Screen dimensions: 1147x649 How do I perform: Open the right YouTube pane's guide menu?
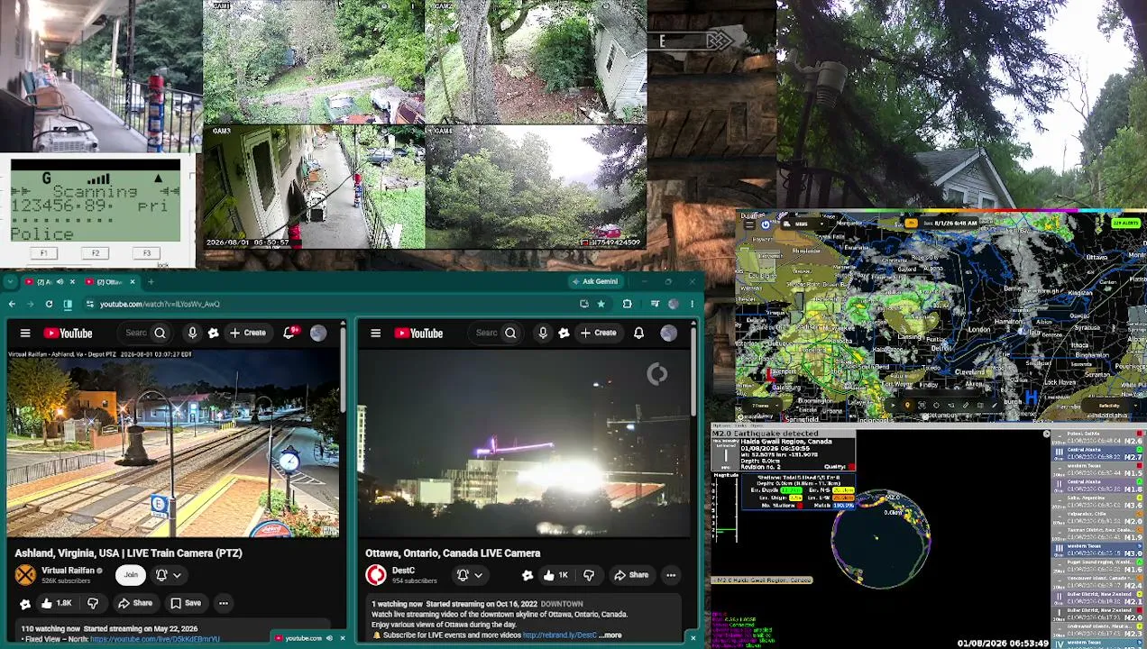click(376, 334)
